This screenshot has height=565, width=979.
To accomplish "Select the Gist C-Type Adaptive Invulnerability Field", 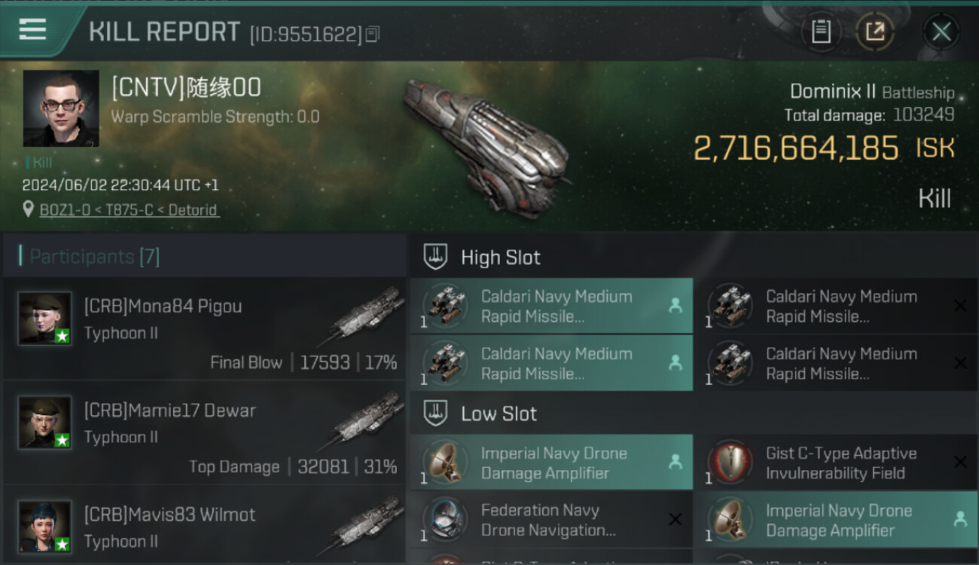I will [840, 463].
